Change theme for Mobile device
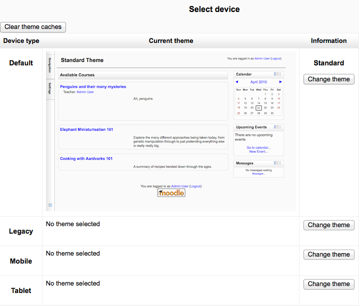The height and width of the screenshot is (306, 359). tap(329, 255)
